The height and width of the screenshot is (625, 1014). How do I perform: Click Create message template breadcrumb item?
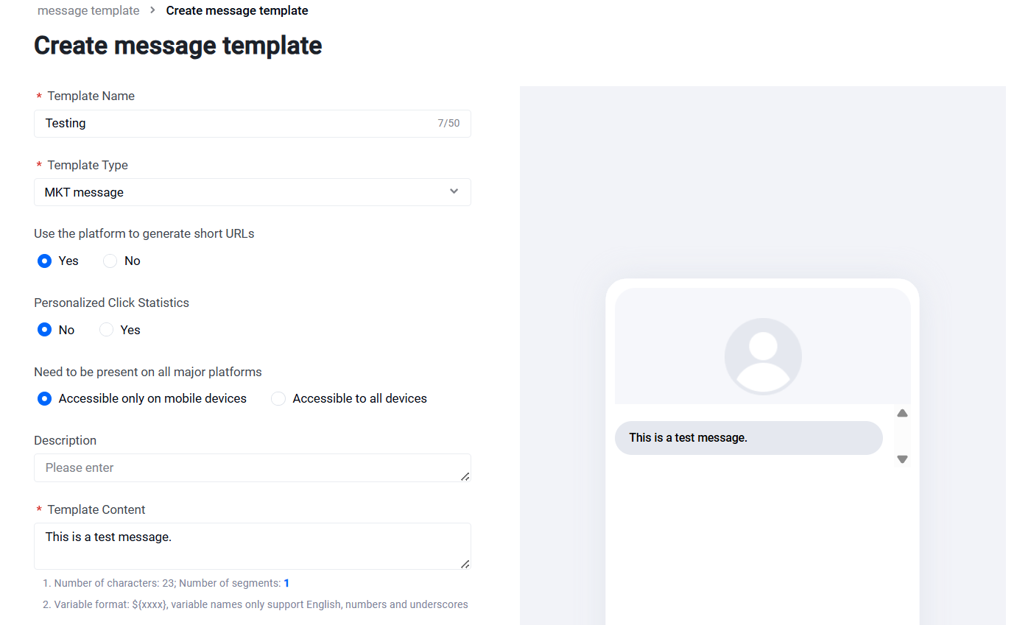(237, 10)
